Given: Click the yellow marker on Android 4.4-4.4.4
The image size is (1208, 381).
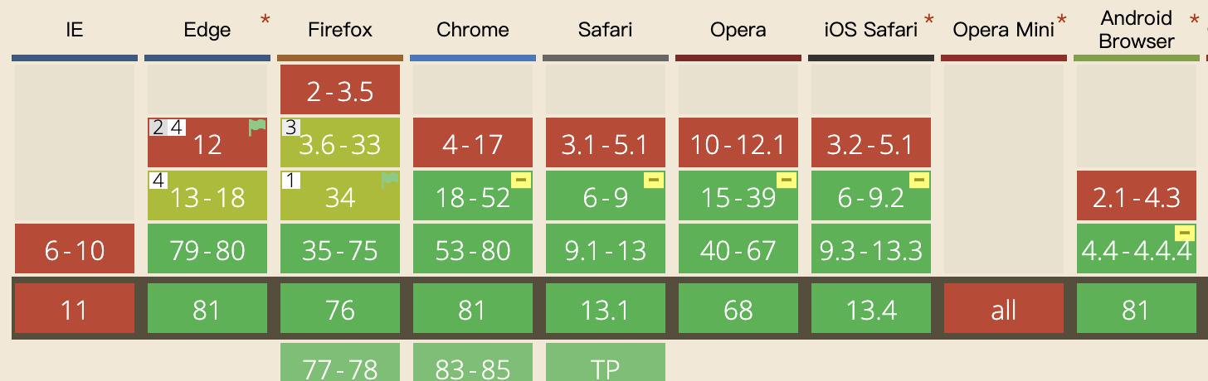Looking at the screenshot, I should pyautogui.click(x=1185, y=234).
